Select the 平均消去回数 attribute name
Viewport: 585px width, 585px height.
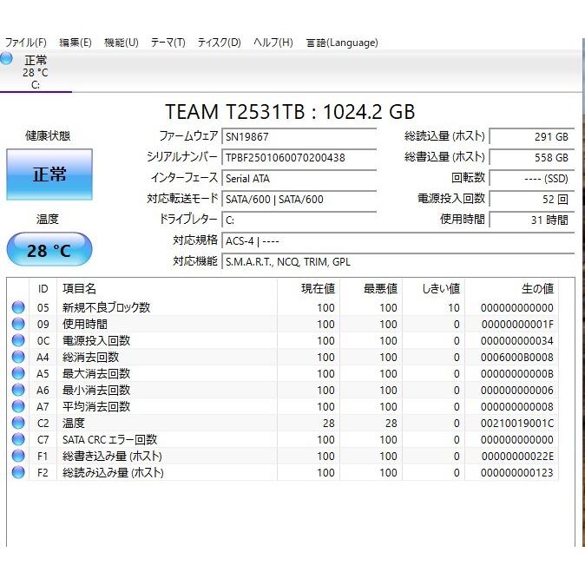96,406
